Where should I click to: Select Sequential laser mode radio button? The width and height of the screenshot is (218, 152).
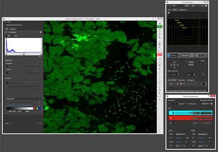[177, 104]
